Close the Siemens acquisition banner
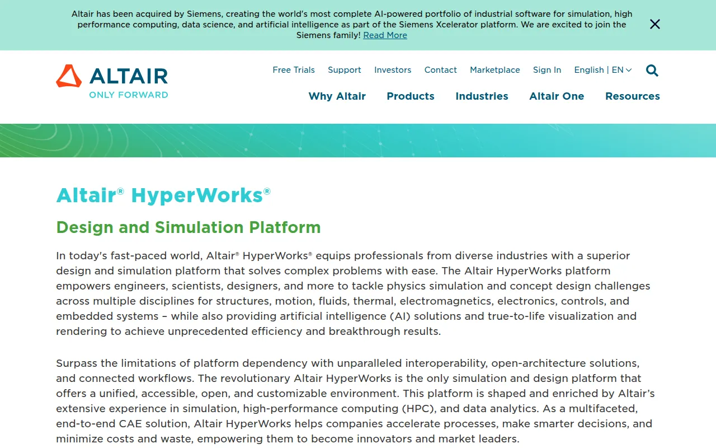716x448 pixels. (655, 24)
